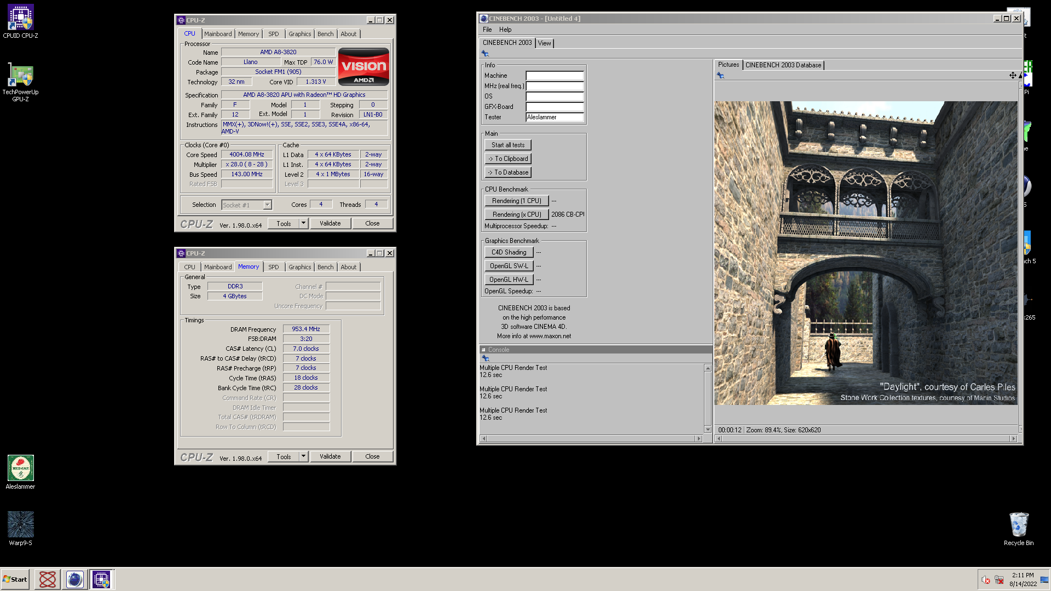Click the Tester field containing Aleslammer
This screenshot has width=1051, height=591.
[x=555, y=117]
